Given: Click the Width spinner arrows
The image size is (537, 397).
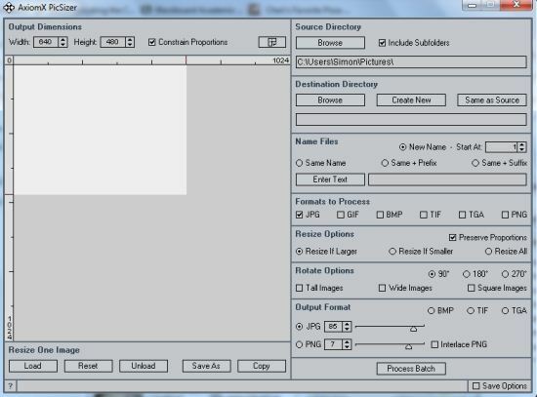Looking at the screenshot, I should point(62,42).
